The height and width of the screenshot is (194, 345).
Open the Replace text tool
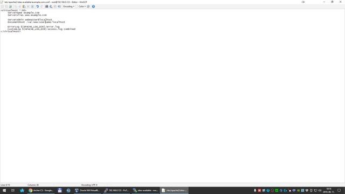(x=51, y=6)
